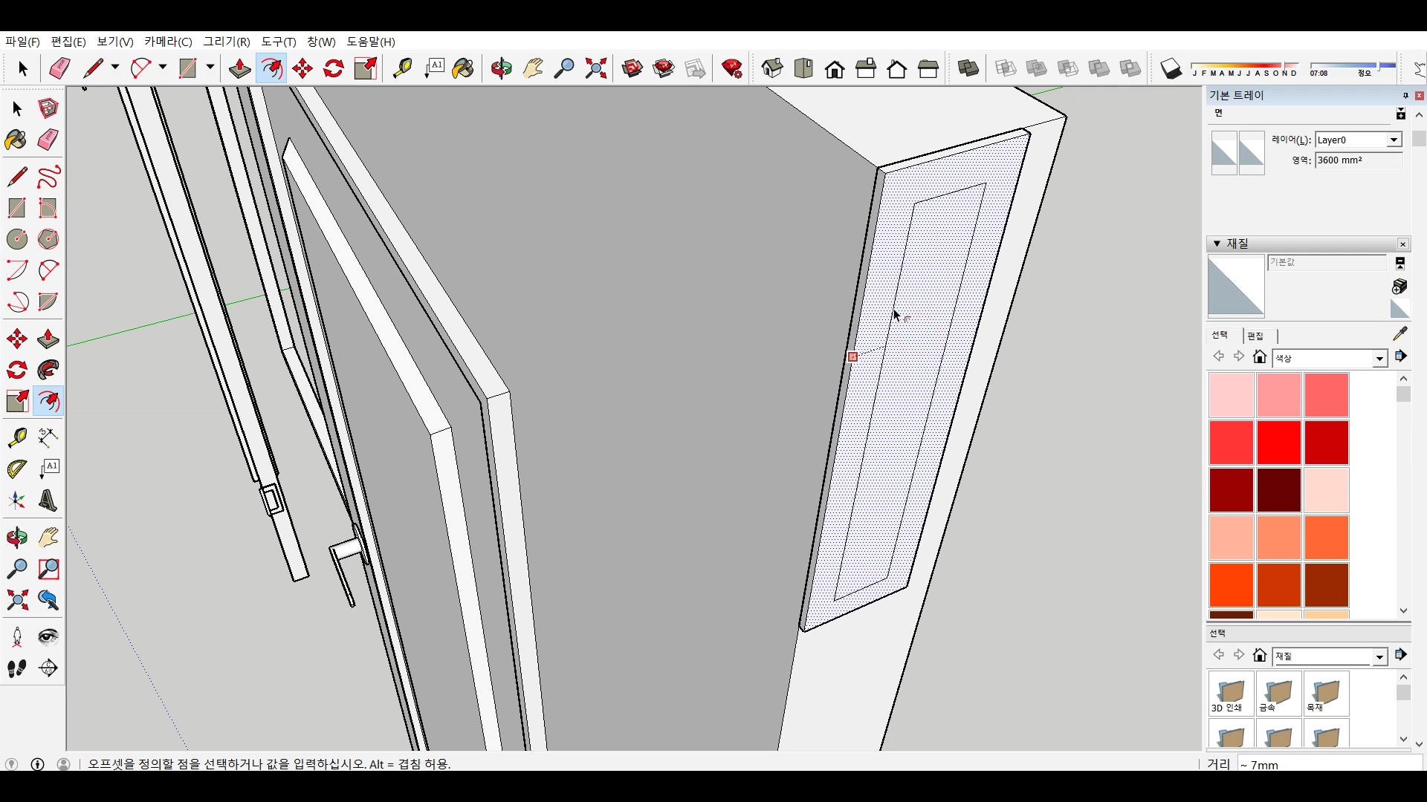
Task: Click the 거리 measurement input box
Action: (1329, 764)
